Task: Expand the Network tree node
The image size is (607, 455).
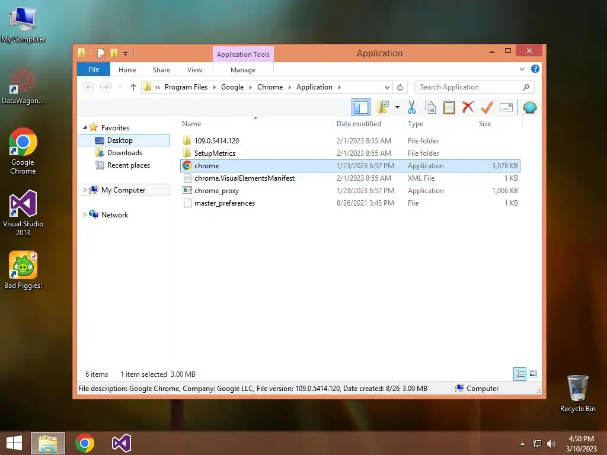Action: pyautogui.click(x=85, y=214)
